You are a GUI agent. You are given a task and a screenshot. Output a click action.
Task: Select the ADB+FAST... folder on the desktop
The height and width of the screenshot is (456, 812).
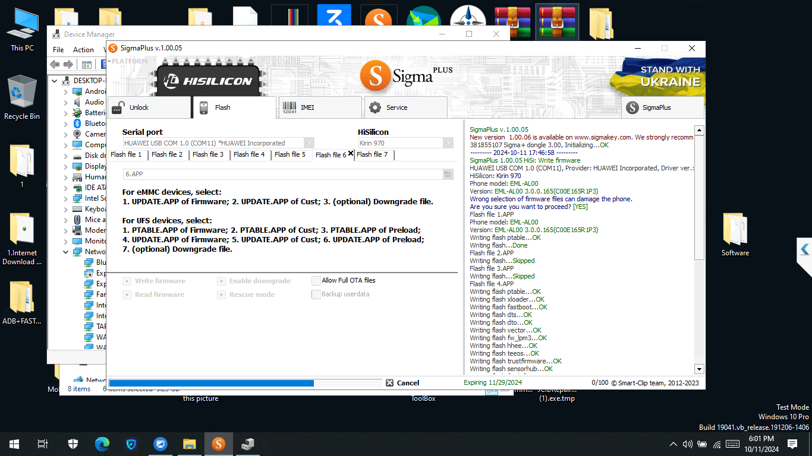point(22,303)
